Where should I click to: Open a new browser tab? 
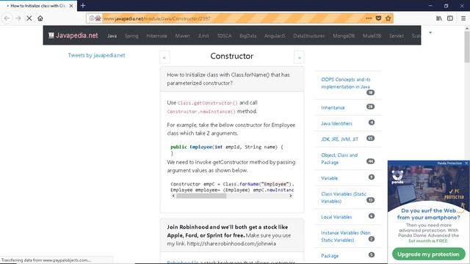pos(83,5)
